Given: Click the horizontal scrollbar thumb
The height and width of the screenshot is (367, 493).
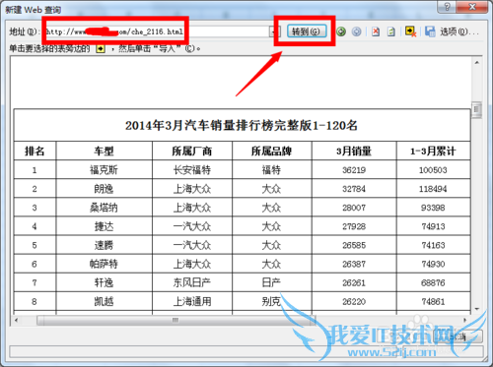Looking at the screenshot, I should point(176,320).
